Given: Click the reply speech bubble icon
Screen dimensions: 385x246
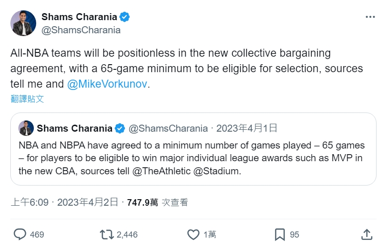Looking at the screenshot, I should [20, 234].
